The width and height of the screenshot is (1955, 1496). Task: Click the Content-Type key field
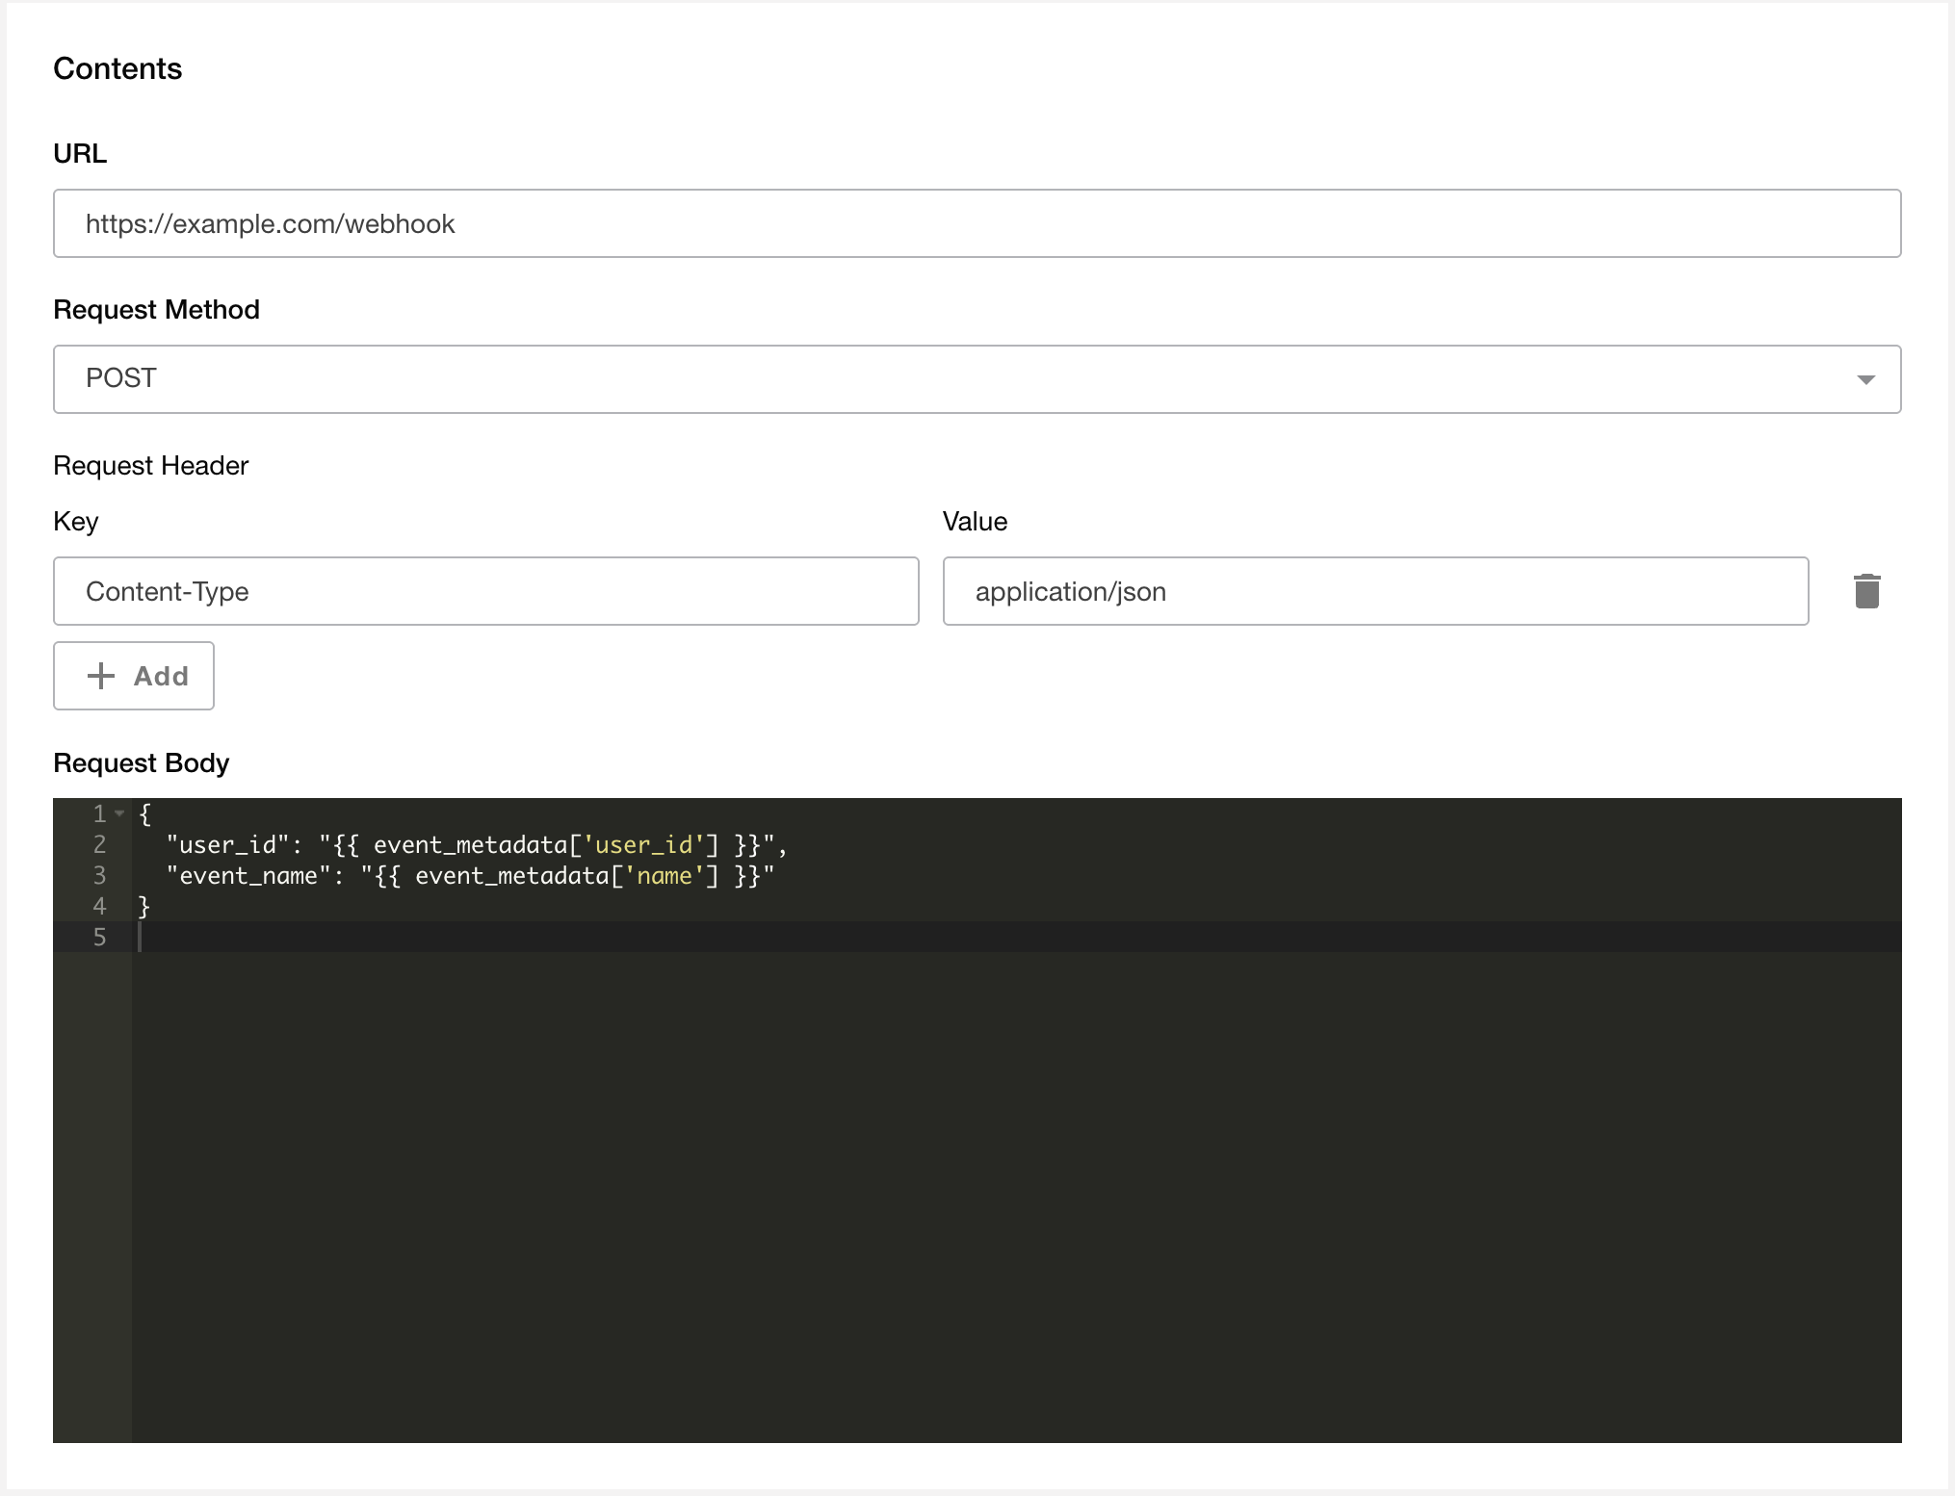tap(486, 591)
